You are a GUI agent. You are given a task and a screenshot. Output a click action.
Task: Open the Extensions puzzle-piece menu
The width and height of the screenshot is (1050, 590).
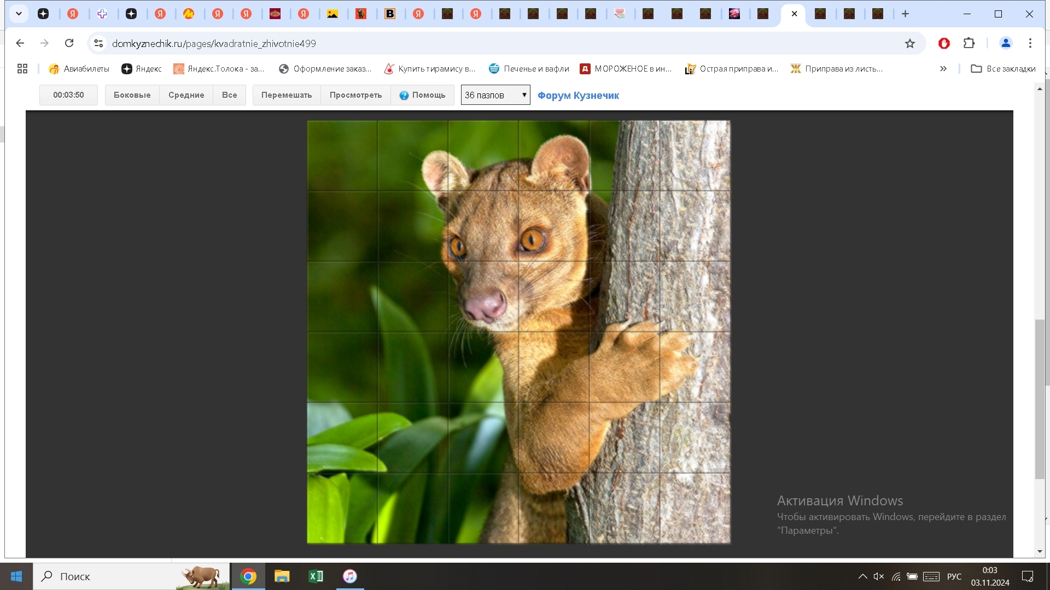969,43
